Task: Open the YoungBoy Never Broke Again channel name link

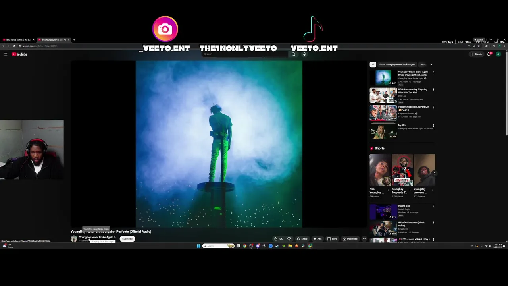Action: click(x=96, y=237)
